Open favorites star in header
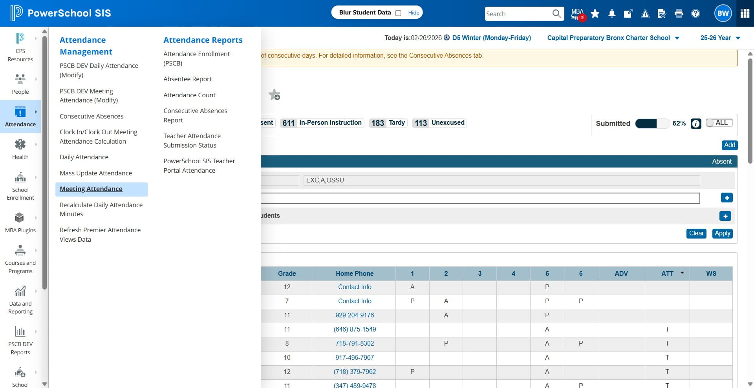 click(x=595, y=14)
